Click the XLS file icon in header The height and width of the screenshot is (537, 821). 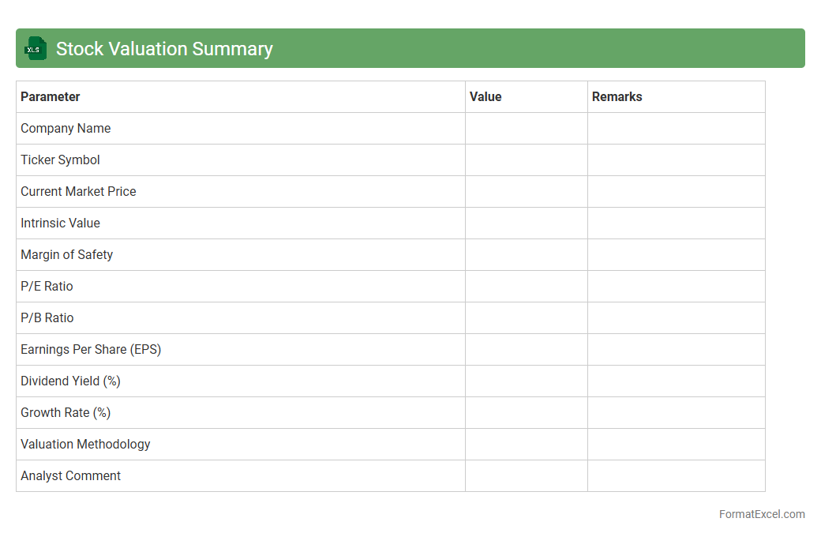point(36,48)
